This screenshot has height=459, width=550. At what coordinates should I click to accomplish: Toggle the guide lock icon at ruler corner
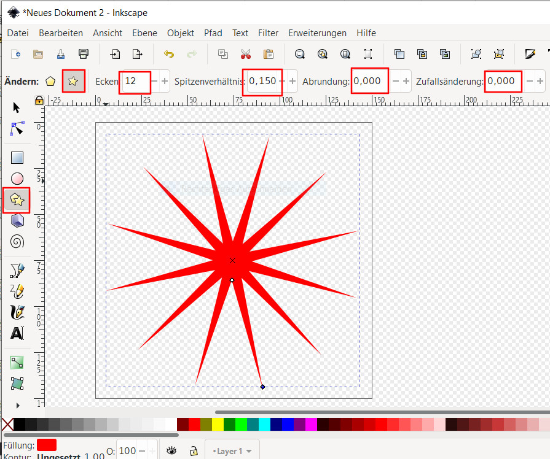pos(39,101)
